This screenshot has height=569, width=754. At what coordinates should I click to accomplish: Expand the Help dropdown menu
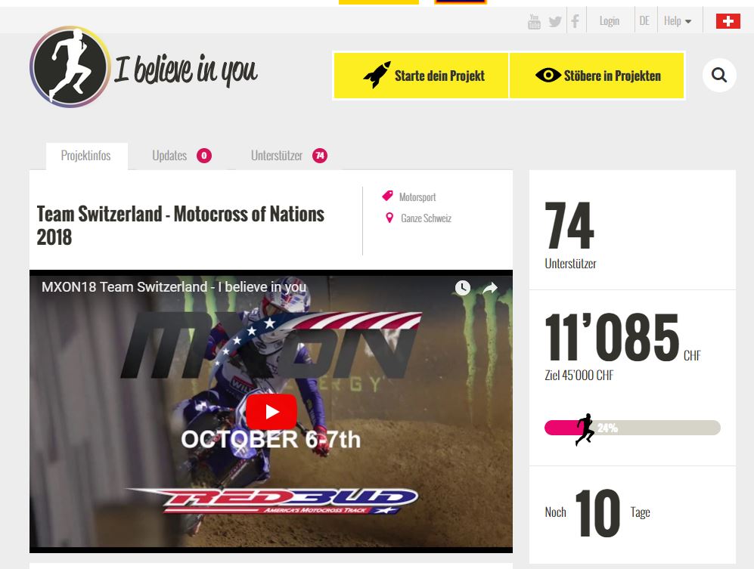click(678, 21)
